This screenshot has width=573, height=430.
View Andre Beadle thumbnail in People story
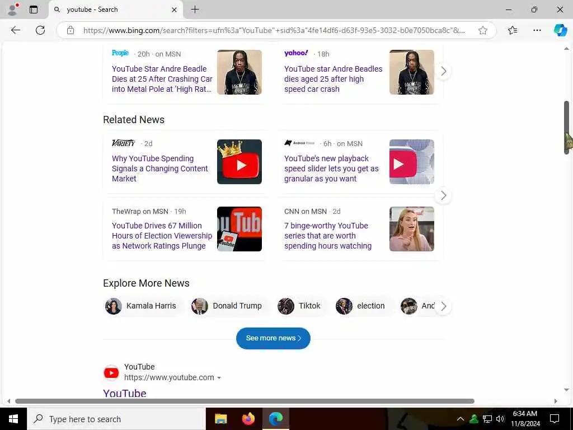[x=239, y=72]
